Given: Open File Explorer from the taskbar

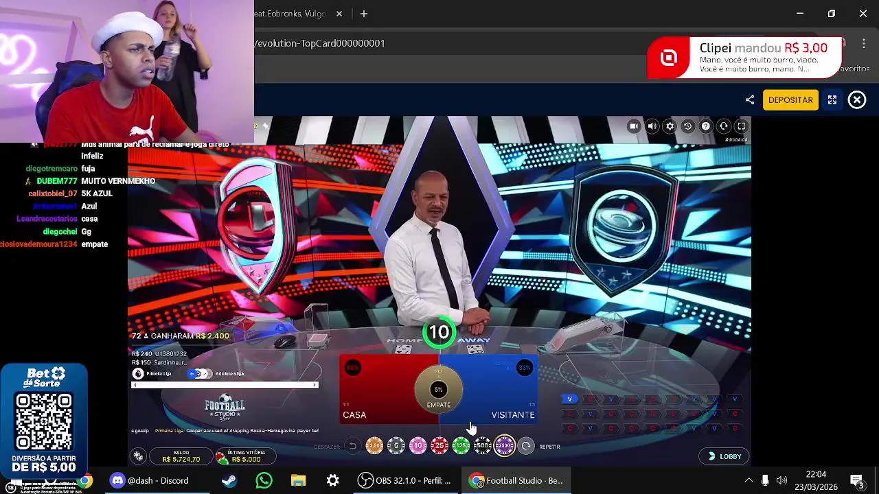Looking at the screenshot, I should [298, 480].
